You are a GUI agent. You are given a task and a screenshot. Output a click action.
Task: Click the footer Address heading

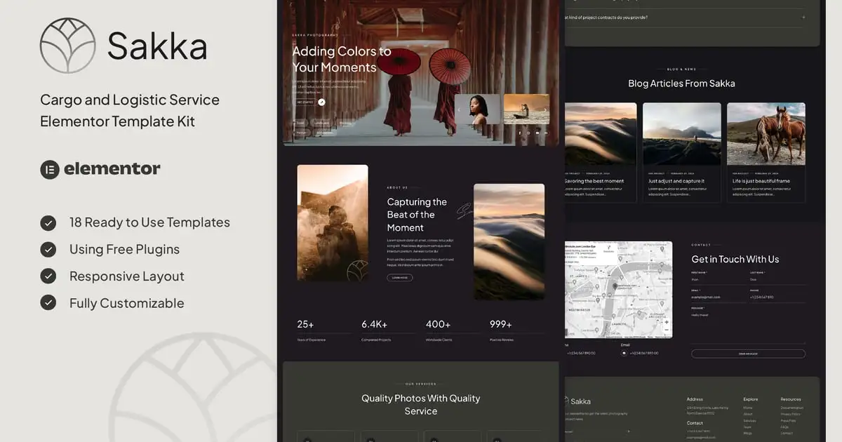pyautogui.click(x=695, y=399)
